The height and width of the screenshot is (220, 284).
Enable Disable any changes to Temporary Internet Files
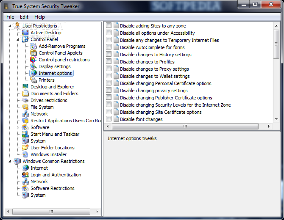(109, 40)
